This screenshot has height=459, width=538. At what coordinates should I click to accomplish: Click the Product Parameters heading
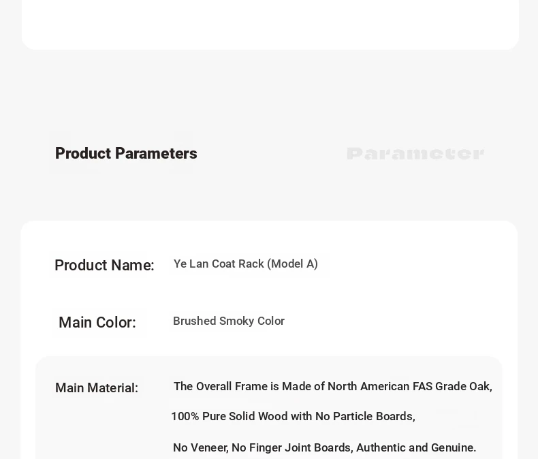[126, 153]
